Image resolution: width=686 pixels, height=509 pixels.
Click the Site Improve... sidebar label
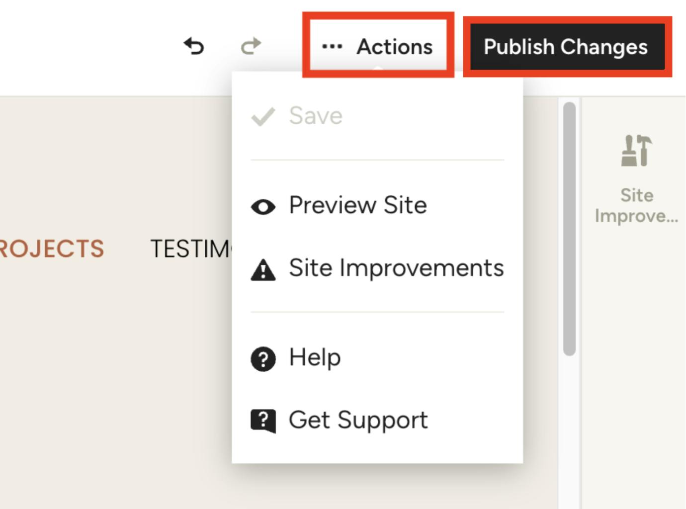coord(637,205)
